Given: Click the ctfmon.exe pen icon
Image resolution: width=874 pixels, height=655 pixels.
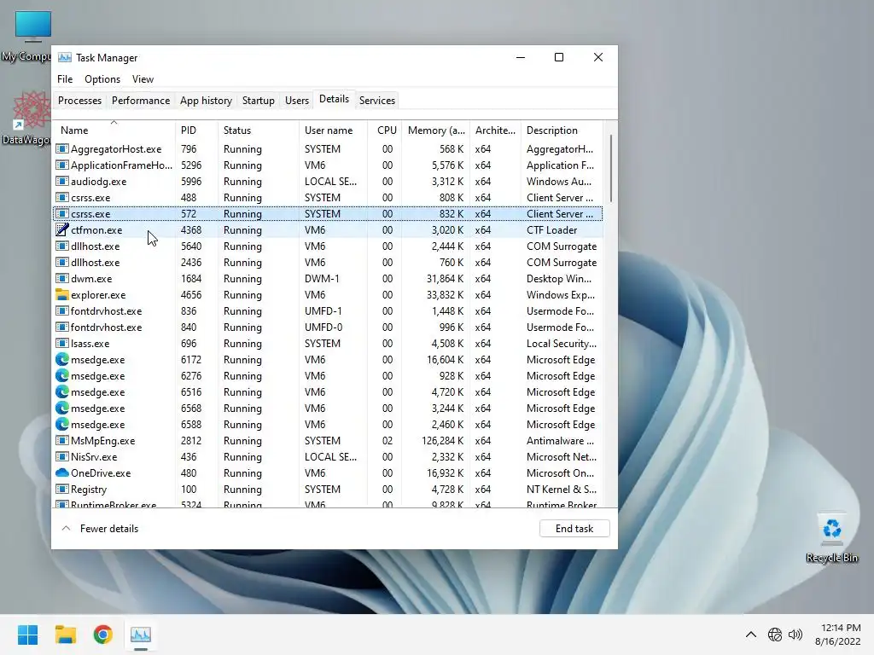Looking at the screenshot, I should click(x=61, y=230).
